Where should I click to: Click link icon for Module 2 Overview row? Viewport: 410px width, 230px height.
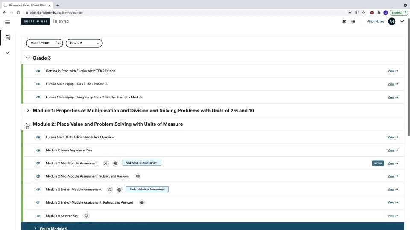(38, 137)
